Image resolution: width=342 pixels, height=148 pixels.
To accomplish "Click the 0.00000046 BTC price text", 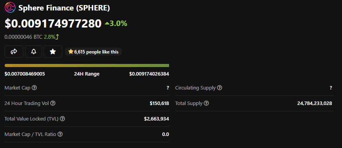I will 23,37.
